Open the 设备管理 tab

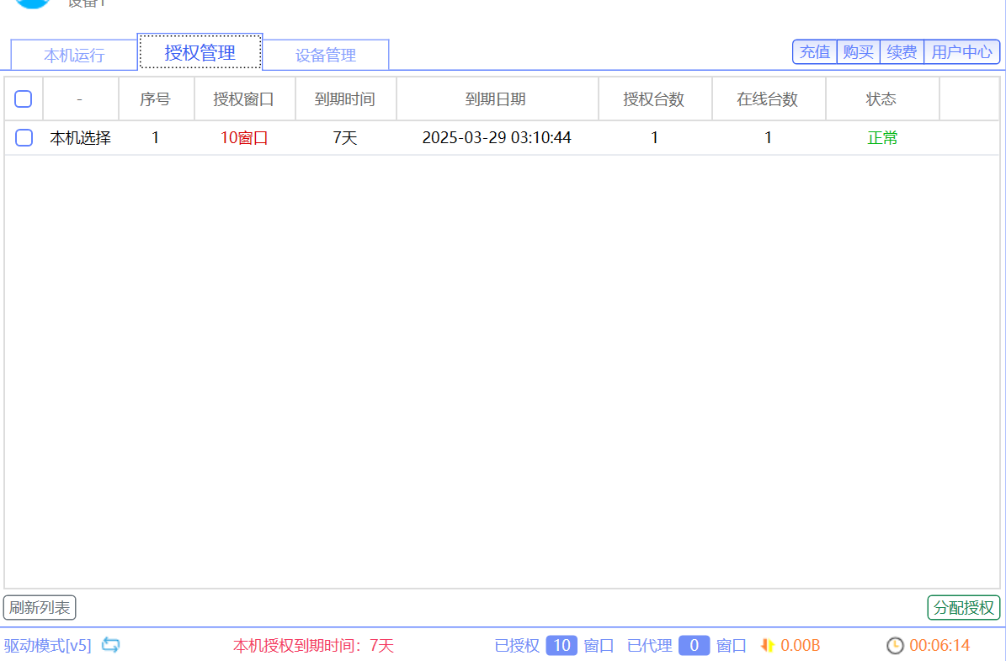(326, 56)
